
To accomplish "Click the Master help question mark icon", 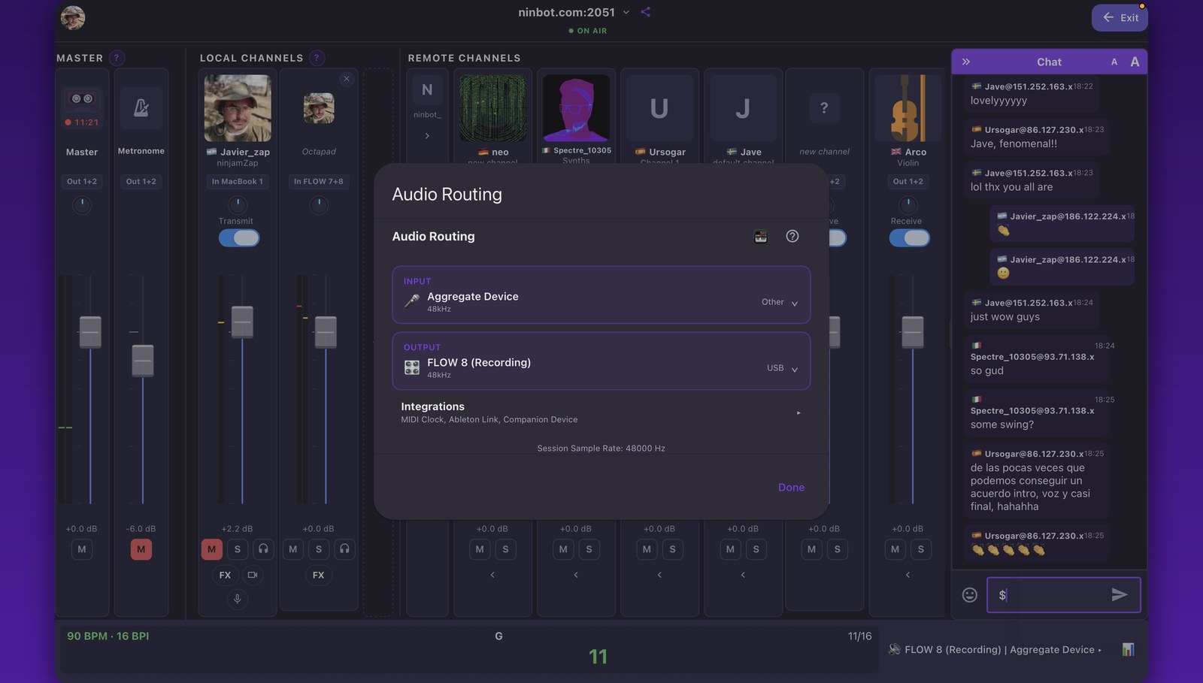I will coord(117,58).
